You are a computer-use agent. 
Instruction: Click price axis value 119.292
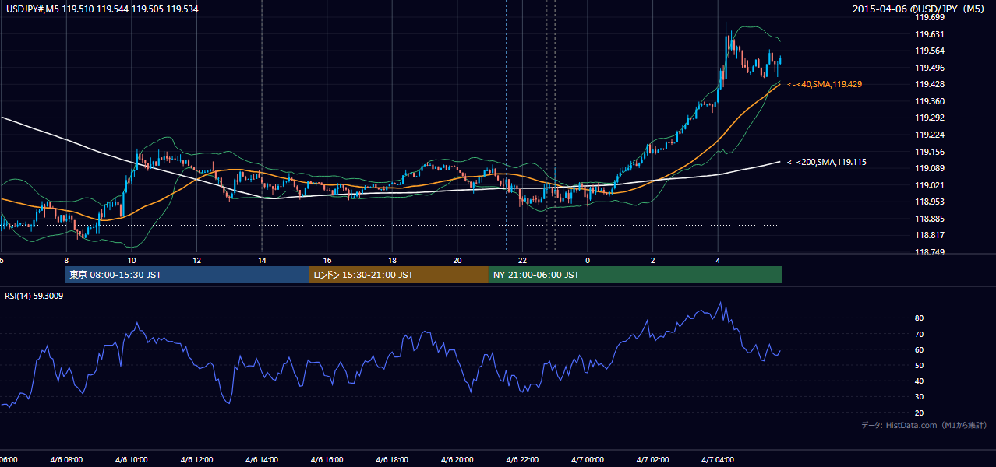coord(929,118)
